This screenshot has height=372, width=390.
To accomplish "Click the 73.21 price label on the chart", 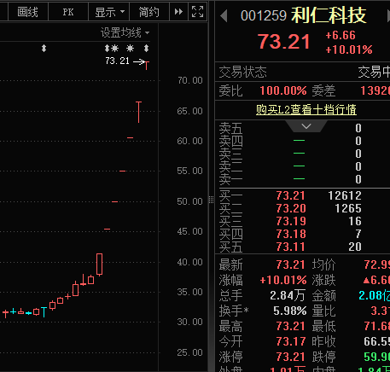I will (117, 61).
